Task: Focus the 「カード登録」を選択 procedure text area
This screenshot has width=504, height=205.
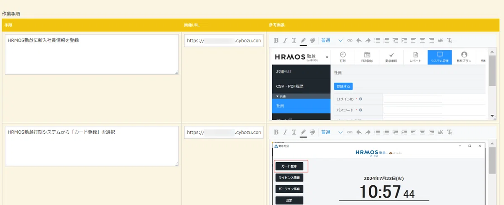Action: point(92,146)
